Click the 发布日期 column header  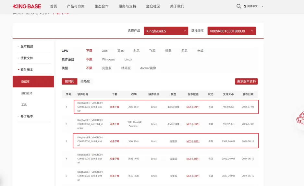[248, 94]
